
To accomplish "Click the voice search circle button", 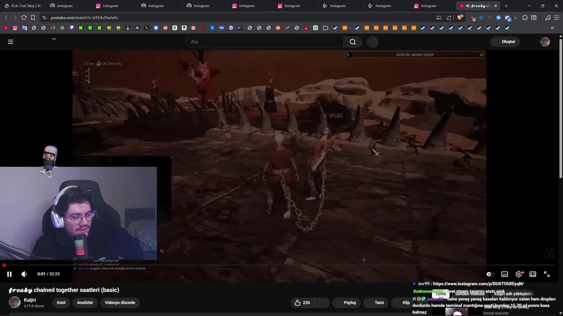I will point(373,42).
